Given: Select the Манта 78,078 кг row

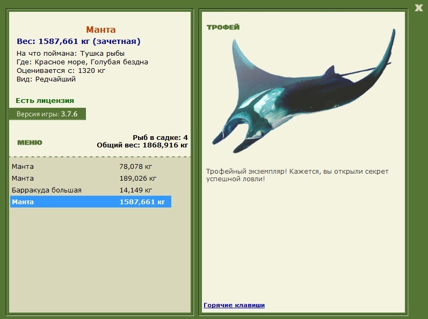Looking at the screenshot, I should 91,166.
